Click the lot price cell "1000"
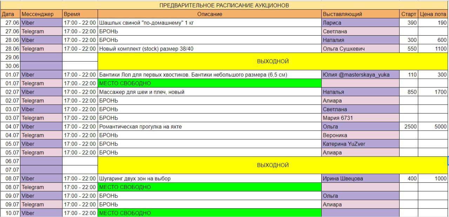 pyautogui.click(x=433, y=178)
